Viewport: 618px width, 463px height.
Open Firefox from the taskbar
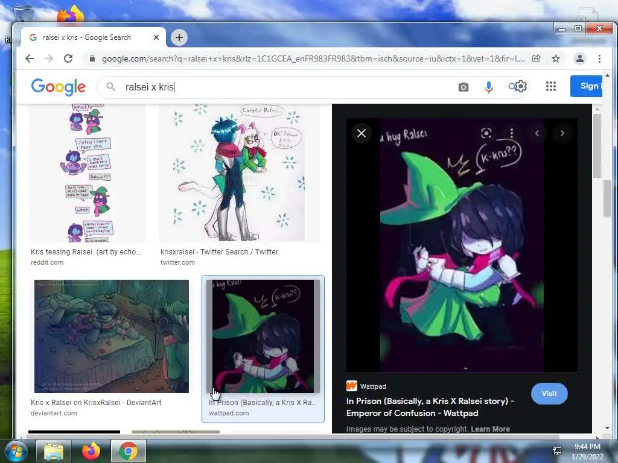click(91, 451)
